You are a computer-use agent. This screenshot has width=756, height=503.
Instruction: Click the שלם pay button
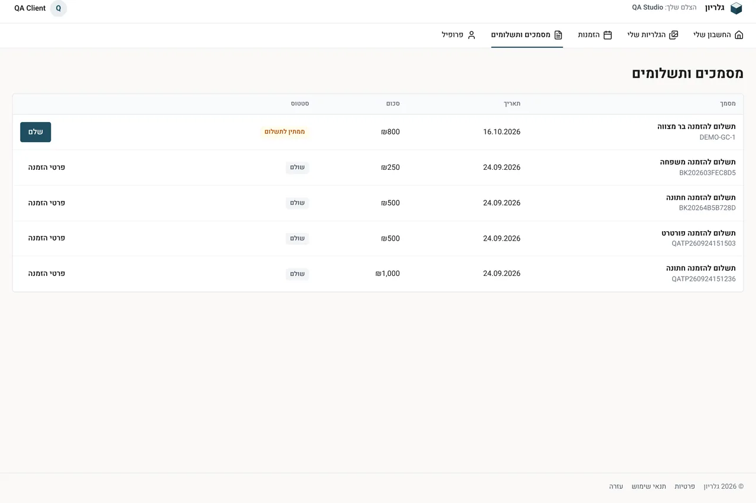pos(35,132)
